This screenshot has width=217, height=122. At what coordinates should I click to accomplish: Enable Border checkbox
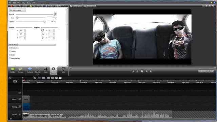[x=10, y=55]
